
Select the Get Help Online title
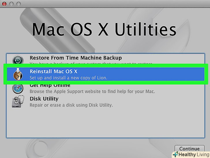click(x=50, y=85)
